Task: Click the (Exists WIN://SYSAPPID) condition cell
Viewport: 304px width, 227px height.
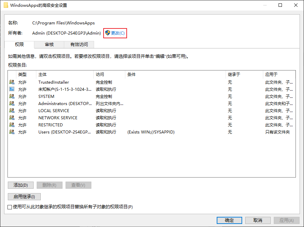Action: click(x=151, y=132)
